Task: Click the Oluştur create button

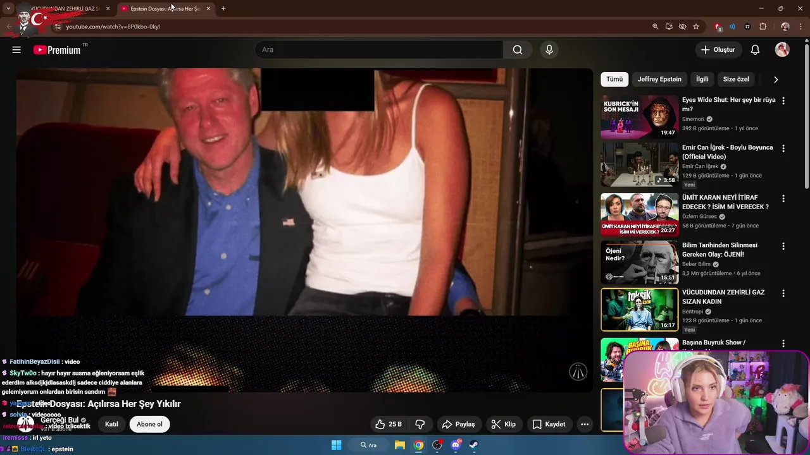Action: 718,50
